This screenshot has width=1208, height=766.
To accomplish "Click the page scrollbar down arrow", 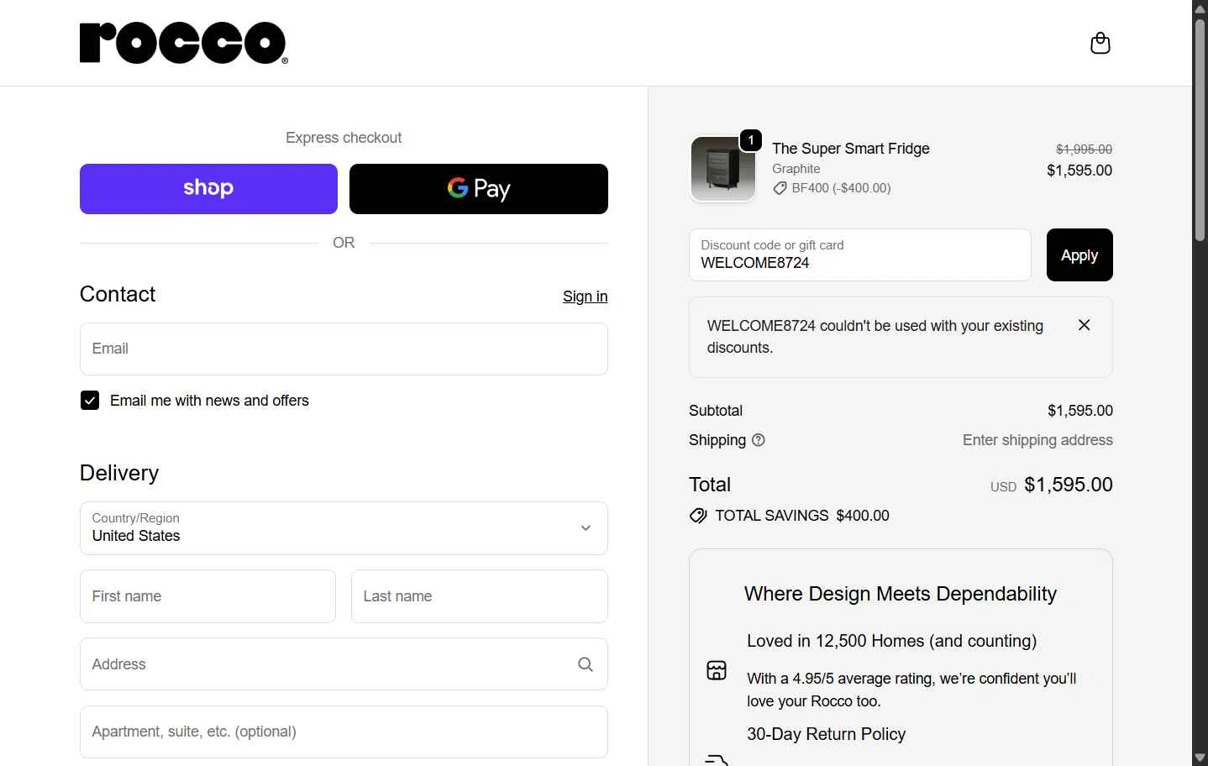I will coord(1200,758).
